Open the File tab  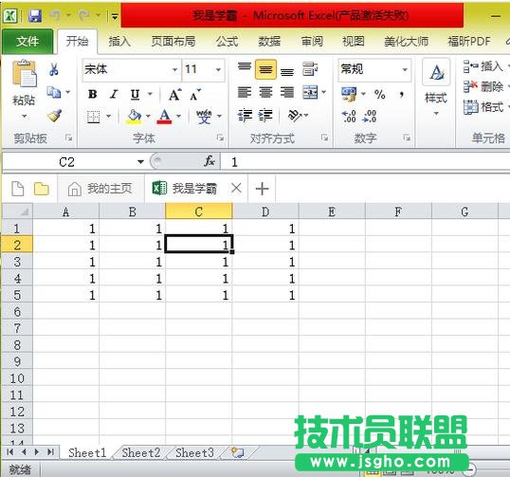click(x=27, y=42)
